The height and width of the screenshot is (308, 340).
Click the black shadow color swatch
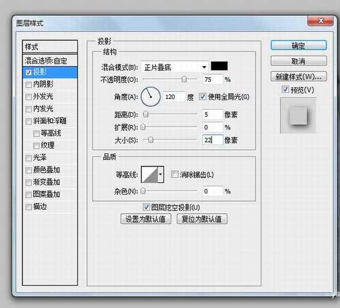[219, 66]
